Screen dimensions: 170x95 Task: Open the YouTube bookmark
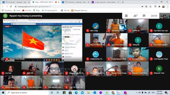(27, 10)
